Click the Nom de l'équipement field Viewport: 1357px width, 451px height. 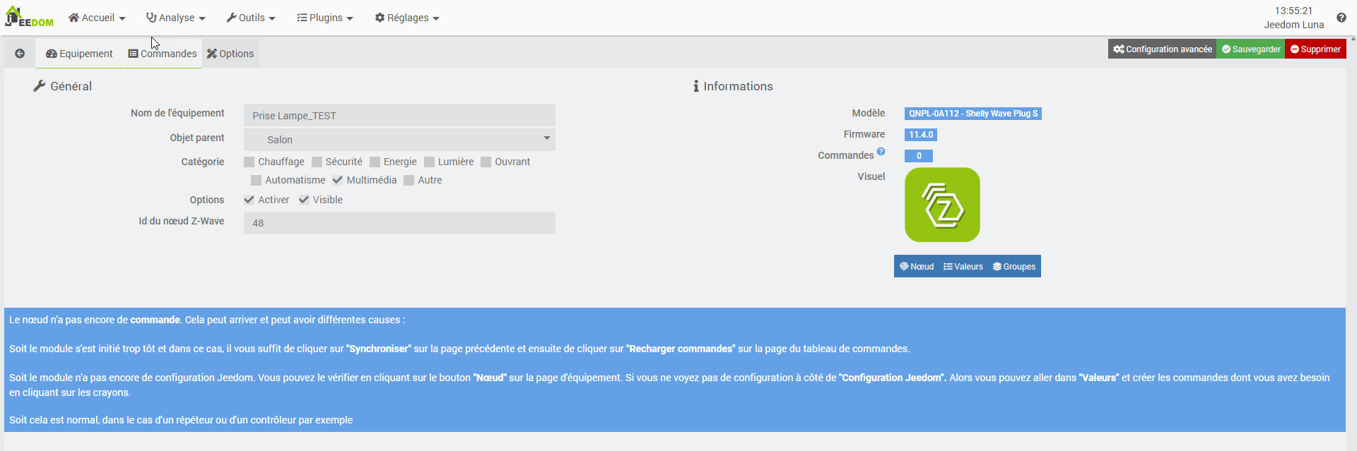(399, 116)
